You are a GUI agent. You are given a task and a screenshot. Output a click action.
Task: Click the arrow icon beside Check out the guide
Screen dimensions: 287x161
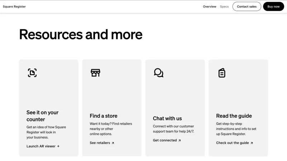coord(251,143)
